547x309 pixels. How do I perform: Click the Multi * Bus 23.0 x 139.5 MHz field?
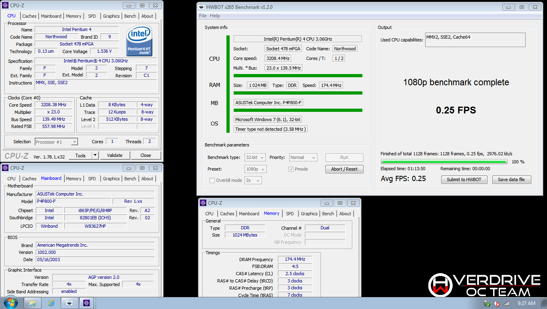[284, 68]
